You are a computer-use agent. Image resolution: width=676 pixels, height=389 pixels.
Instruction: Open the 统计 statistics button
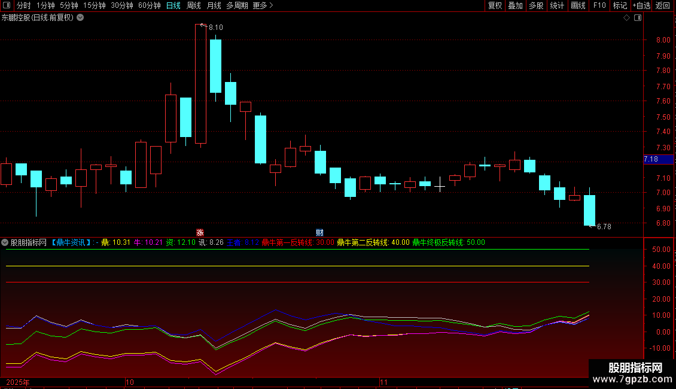[557, 5]
